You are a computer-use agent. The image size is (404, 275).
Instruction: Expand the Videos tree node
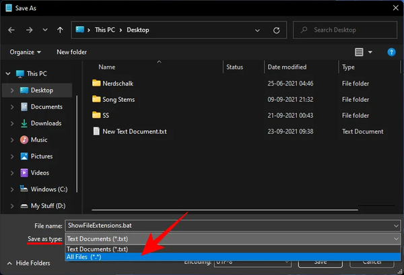(12, 173)
